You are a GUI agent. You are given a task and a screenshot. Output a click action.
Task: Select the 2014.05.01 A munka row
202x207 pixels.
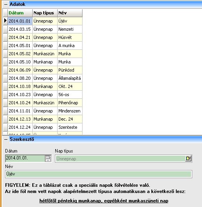pyautogui.click(x=43, y=46)
